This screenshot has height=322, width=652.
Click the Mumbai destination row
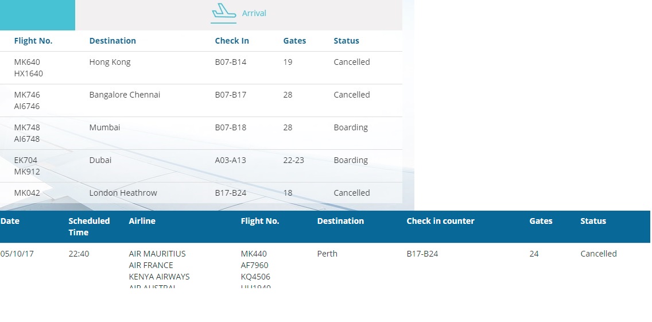coord(104,127)
